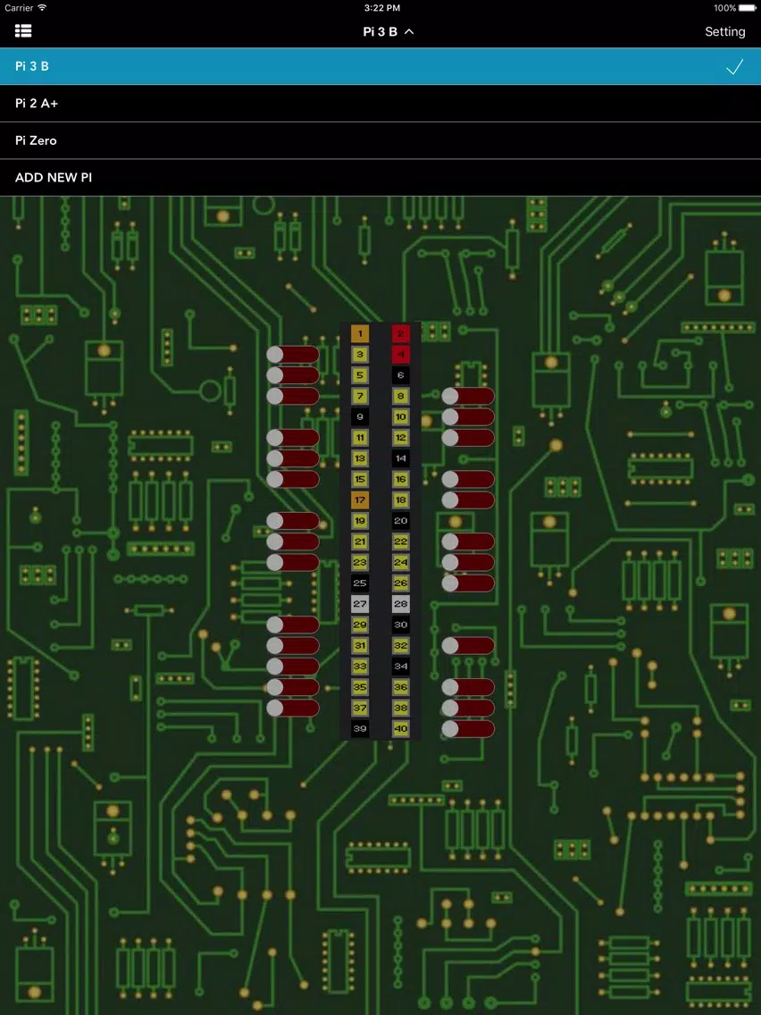Screen dimensions: 761x1015
Task: Enable the switch beside pin 21
Action: coord(292,541)
